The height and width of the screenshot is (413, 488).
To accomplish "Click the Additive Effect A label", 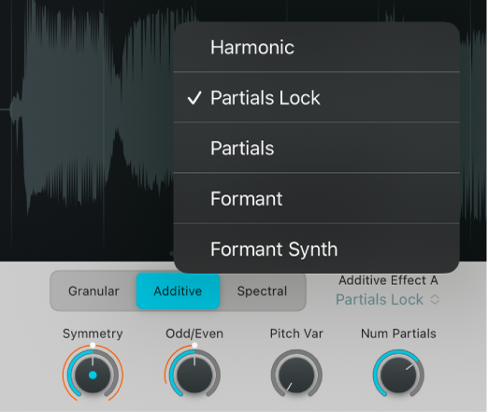I will coord(388,280).
